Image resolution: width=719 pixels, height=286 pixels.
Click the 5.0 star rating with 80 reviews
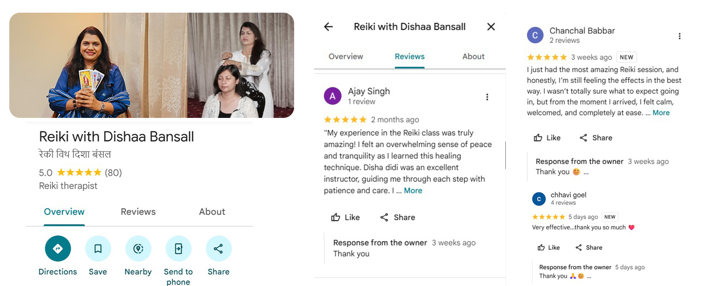click(x=80, y=172)
